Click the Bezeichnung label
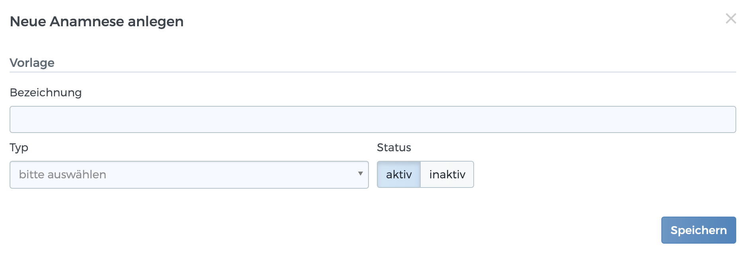This screenshot has width=745, height=254. pos(46,93)
